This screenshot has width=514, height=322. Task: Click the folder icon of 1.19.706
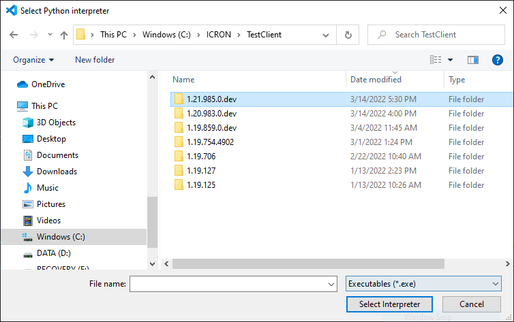(x=179, y=156)
